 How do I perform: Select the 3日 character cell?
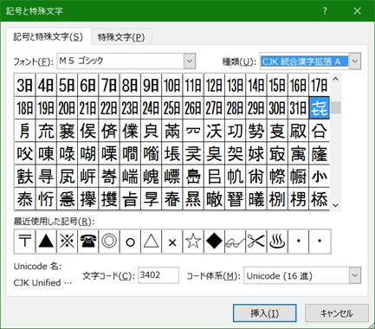25,85
